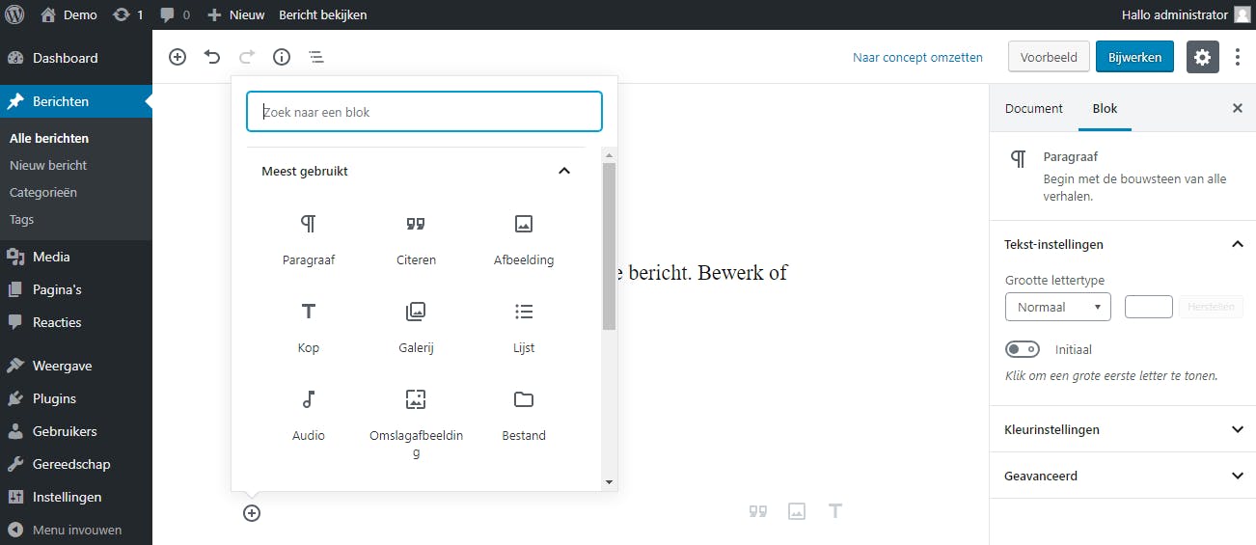Collapse the Meest gebruikt section
The height and width of the screenshot is (545, 1256).
[564, 171]
